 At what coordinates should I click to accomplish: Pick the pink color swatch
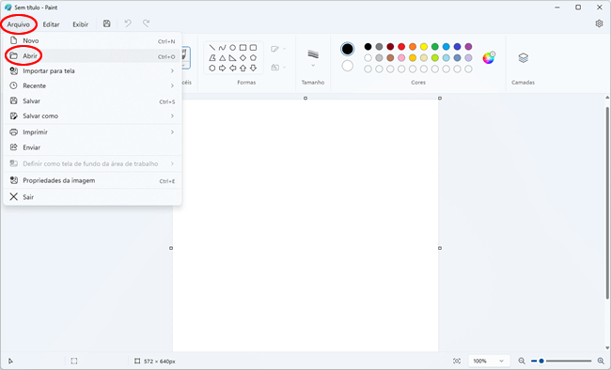coord(401,58)
